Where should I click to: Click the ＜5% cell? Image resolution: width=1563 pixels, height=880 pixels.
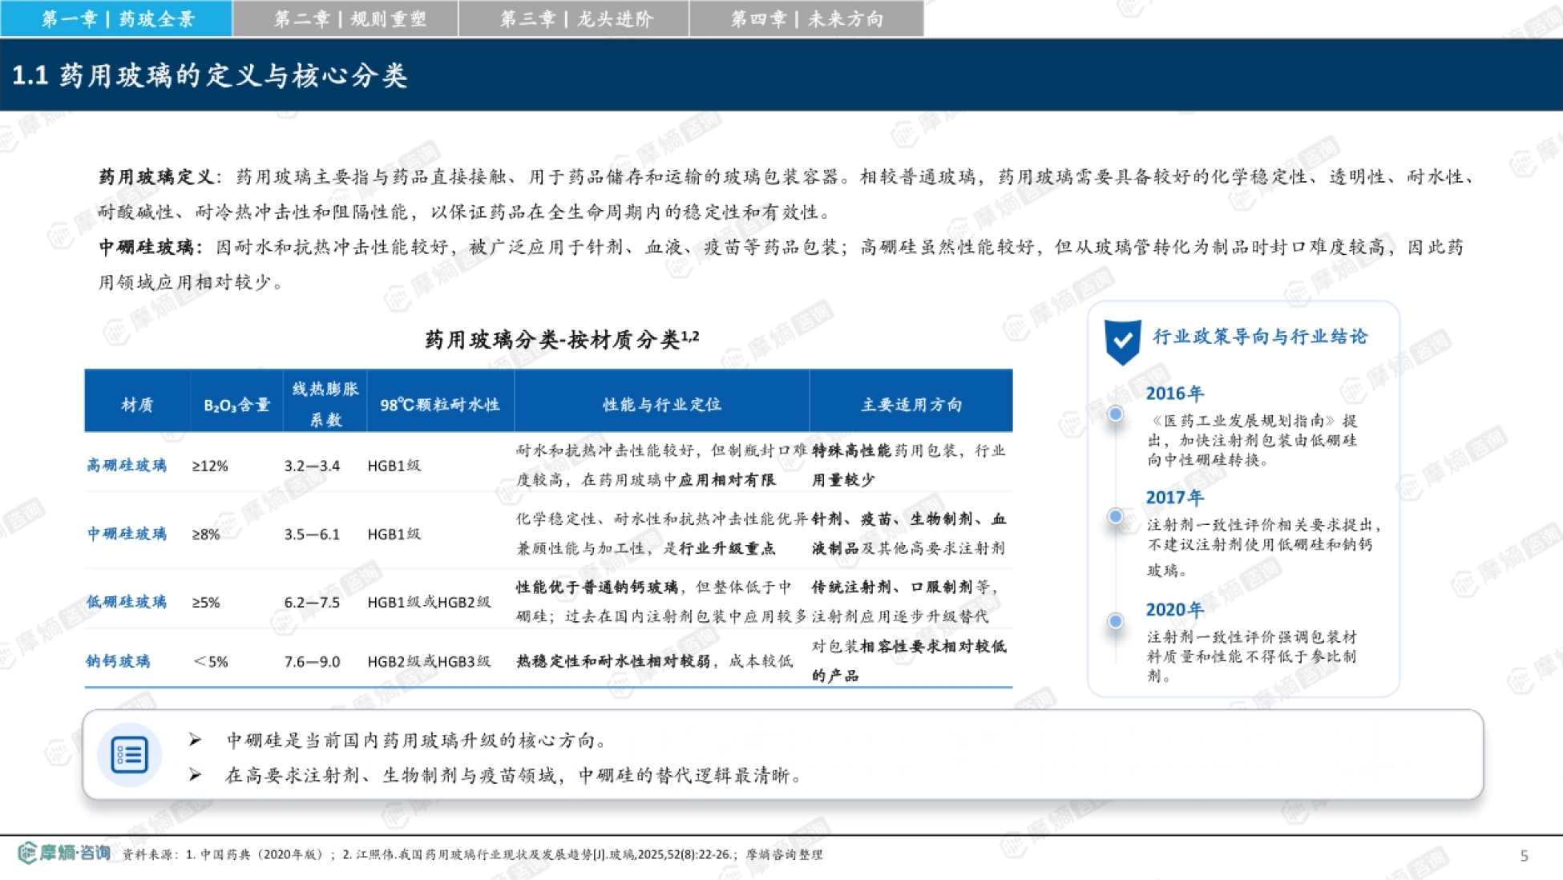click(211, 661)
